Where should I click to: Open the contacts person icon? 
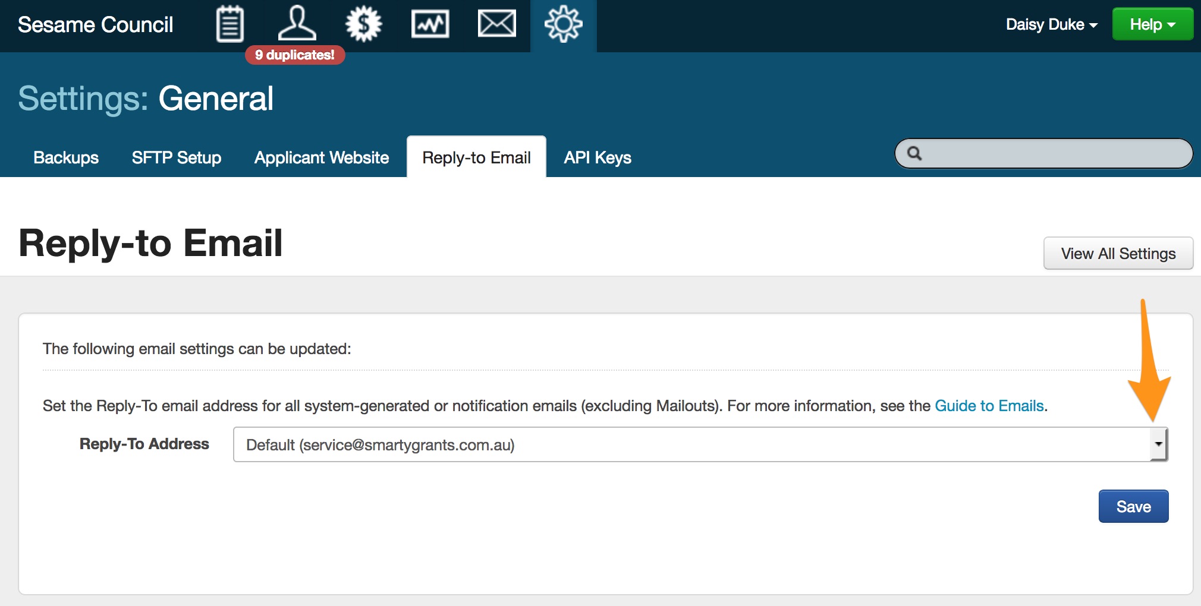coord(297,24)
